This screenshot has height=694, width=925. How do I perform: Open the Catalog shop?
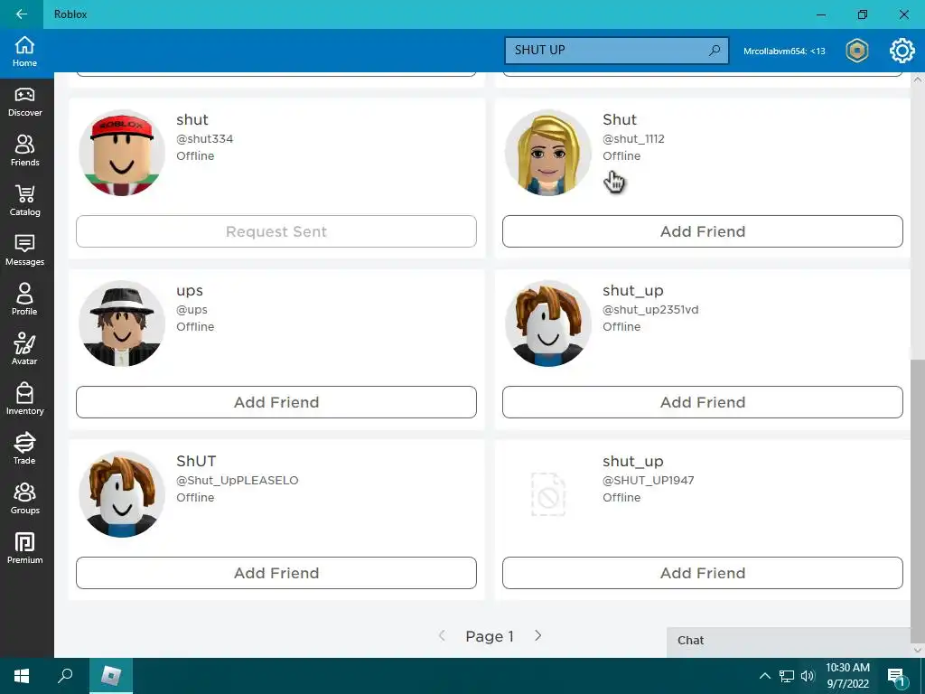coord(24,202)
